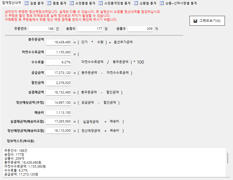Click the 주문건수 field showing 188
The height and width of the screenshot is (180, 233).
pyautogui.click(x=41, y=29)
